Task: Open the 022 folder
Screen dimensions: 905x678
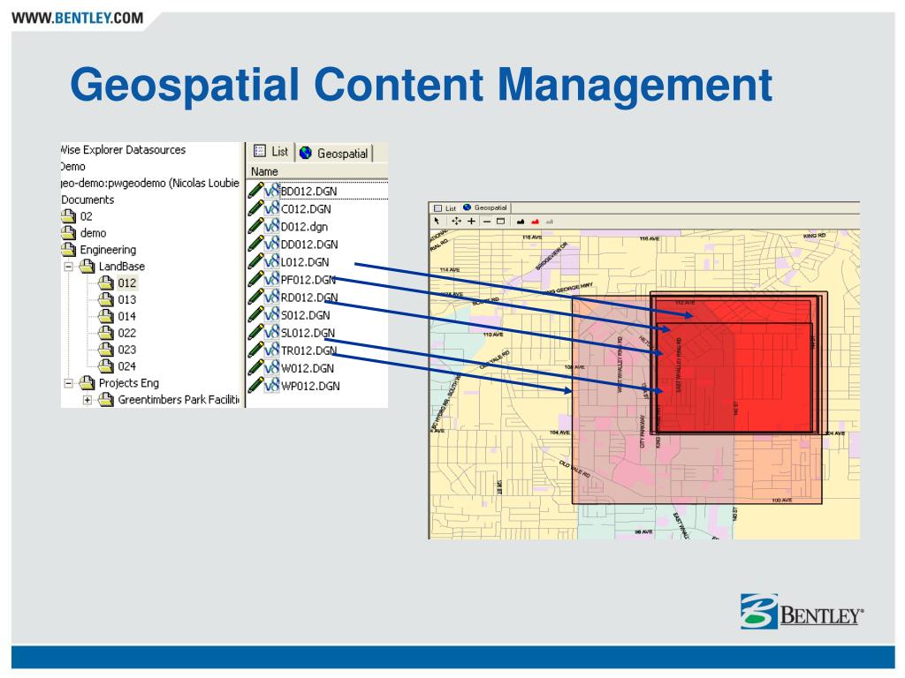Action: point(127,333)
